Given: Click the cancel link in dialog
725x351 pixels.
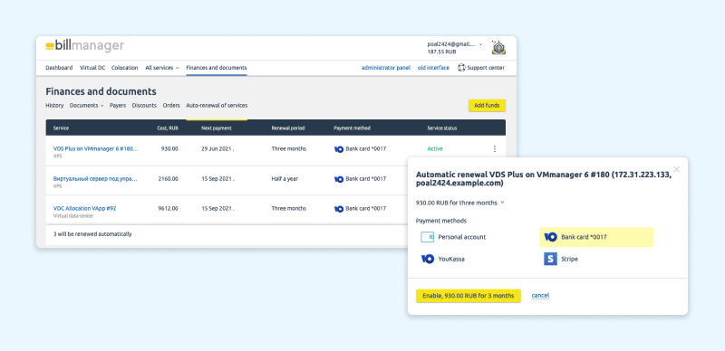Looking at the screenshot, I should [x=540, y=296].
